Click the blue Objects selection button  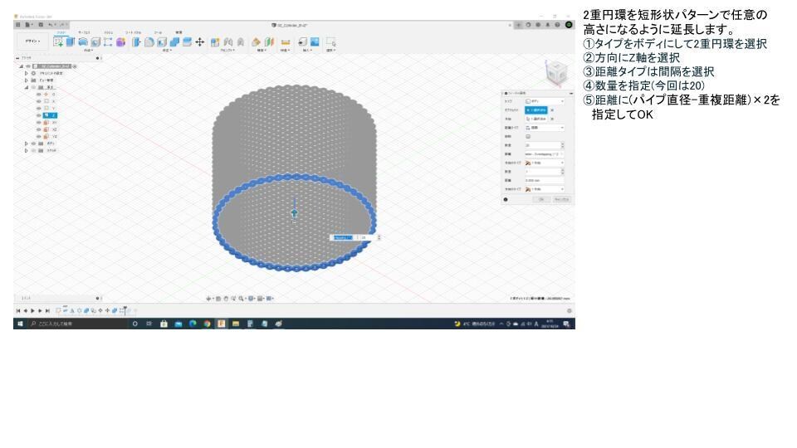(536, 110)
